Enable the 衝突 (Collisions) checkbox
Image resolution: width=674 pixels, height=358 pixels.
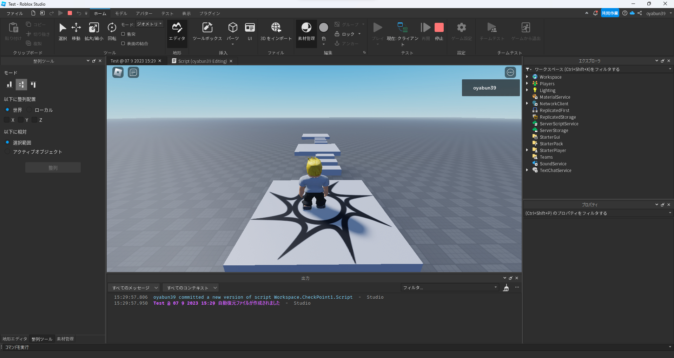123,34
